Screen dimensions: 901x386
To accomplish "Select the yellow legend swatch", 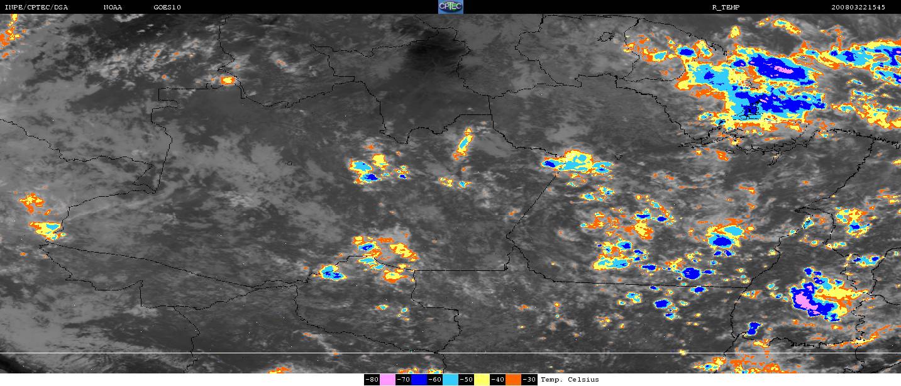I will [x=482, y=380].
